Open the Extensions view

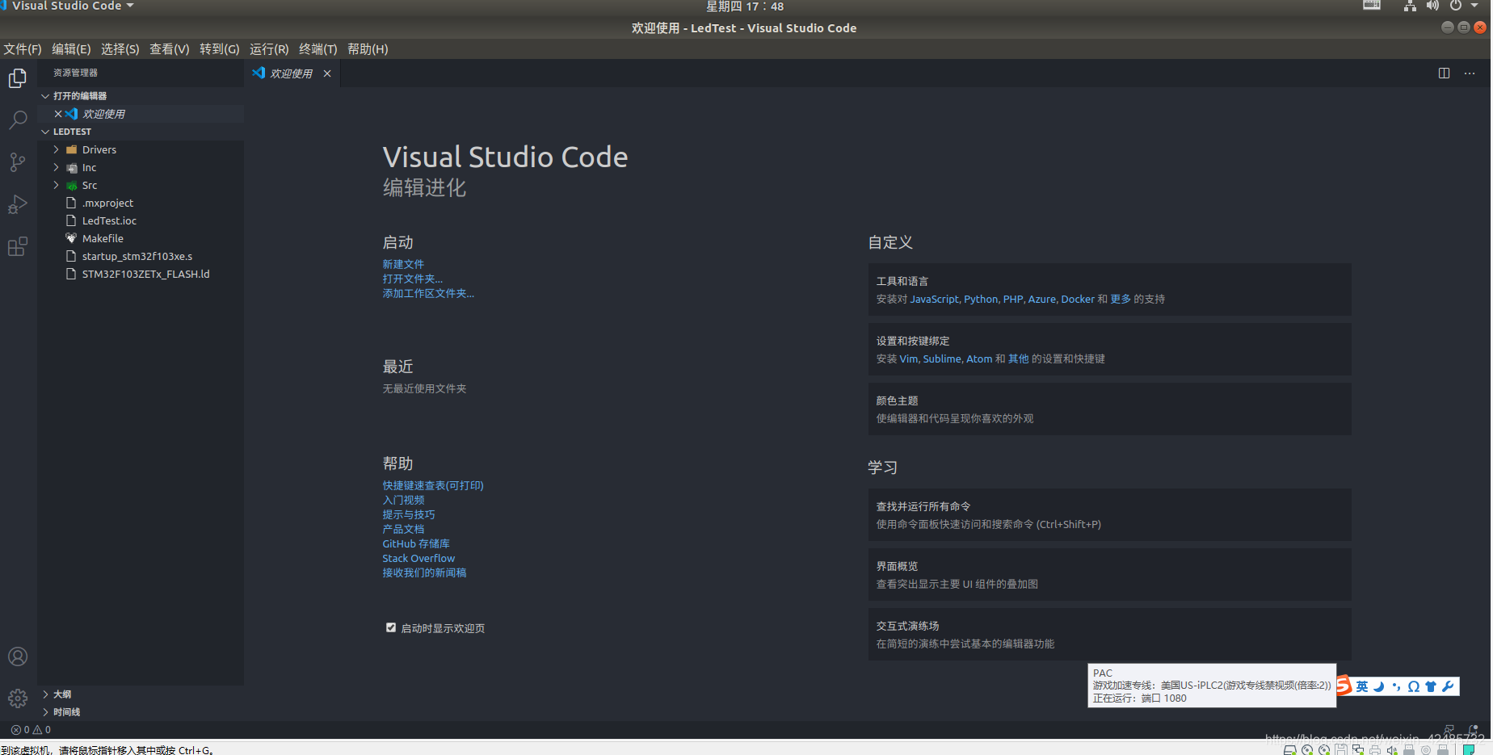[x=18, y=246]
